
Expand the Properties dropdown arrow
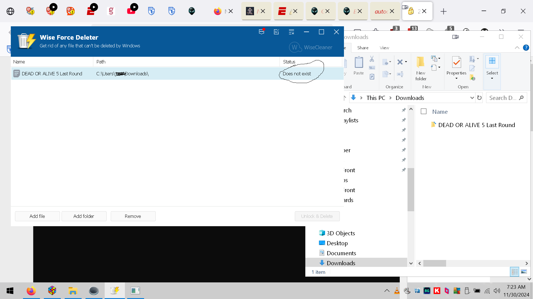coord(456,79)
